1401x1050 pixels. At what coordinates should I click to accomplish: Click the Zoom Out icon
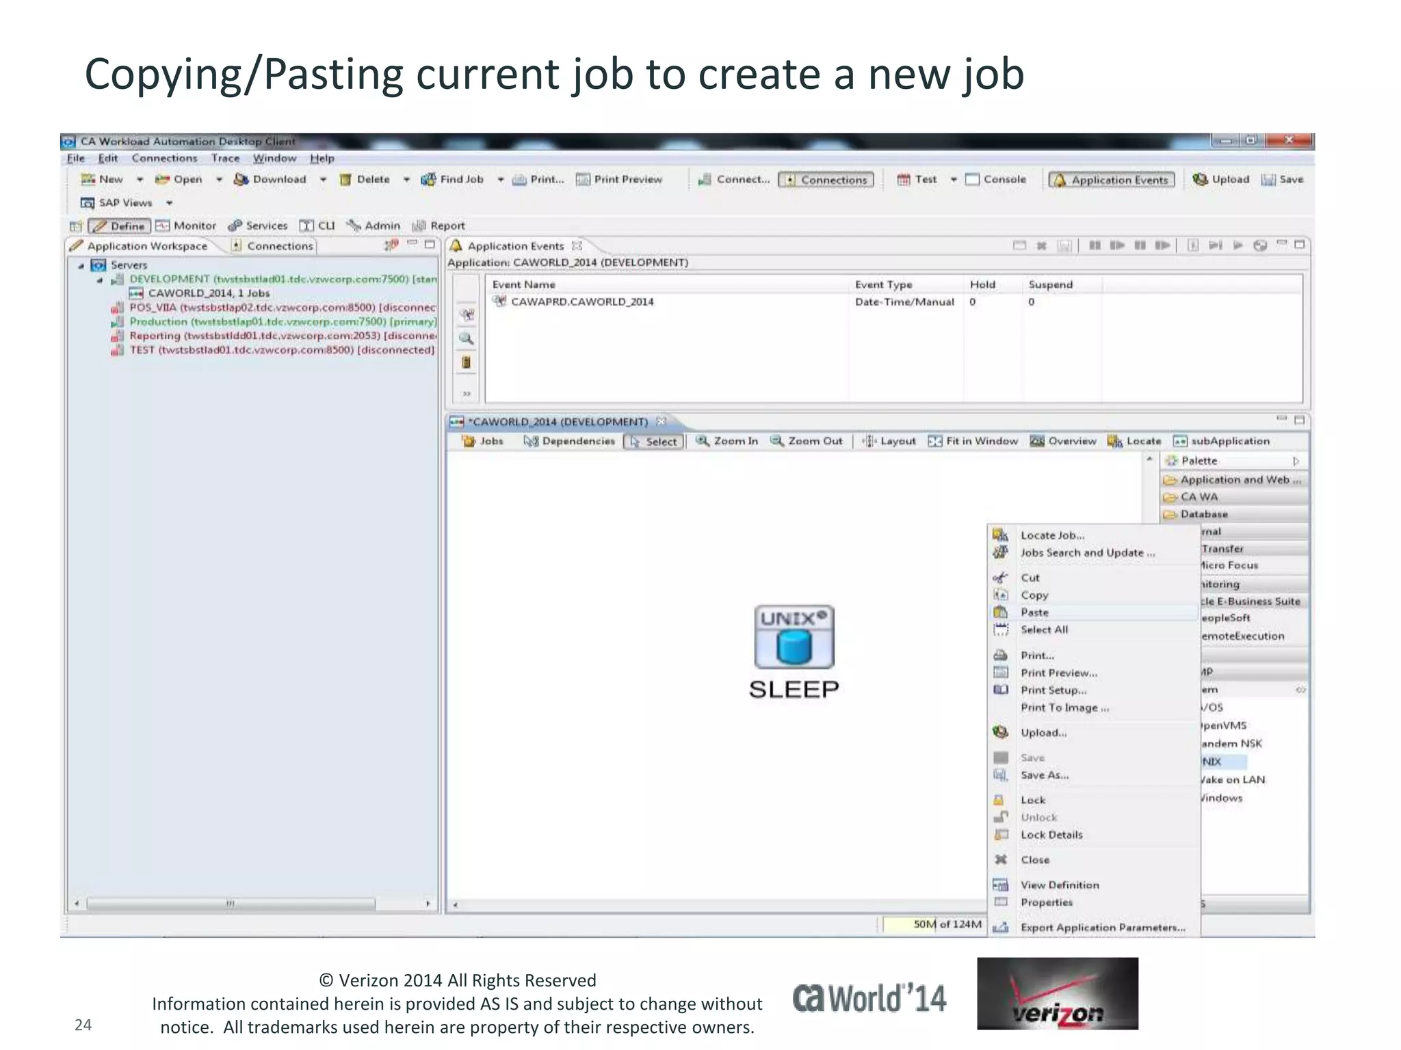tap(777, 441)
